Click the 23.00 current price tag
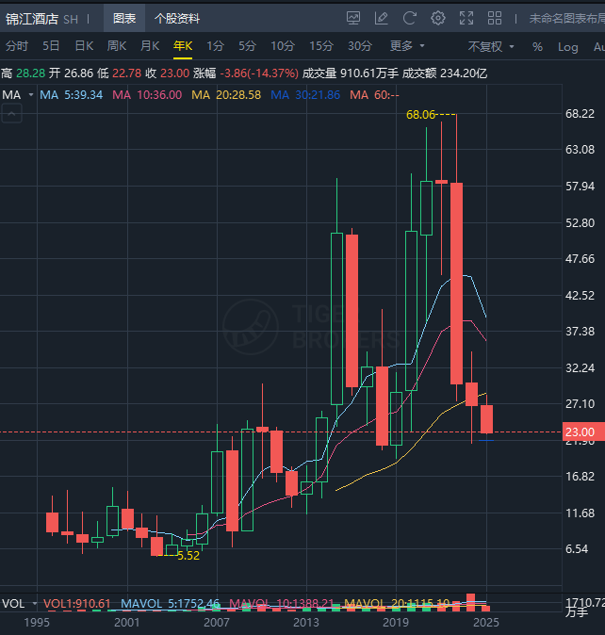Viewport: 605px width, 635px height. tap(583, 432)
